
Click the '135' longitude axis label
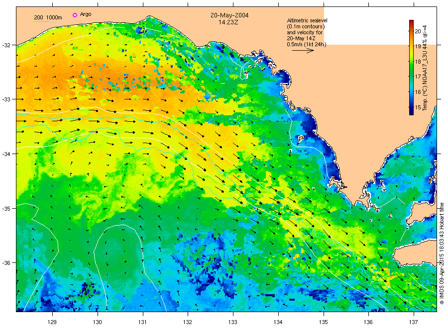pyautogui.click(x=324, y=322)
